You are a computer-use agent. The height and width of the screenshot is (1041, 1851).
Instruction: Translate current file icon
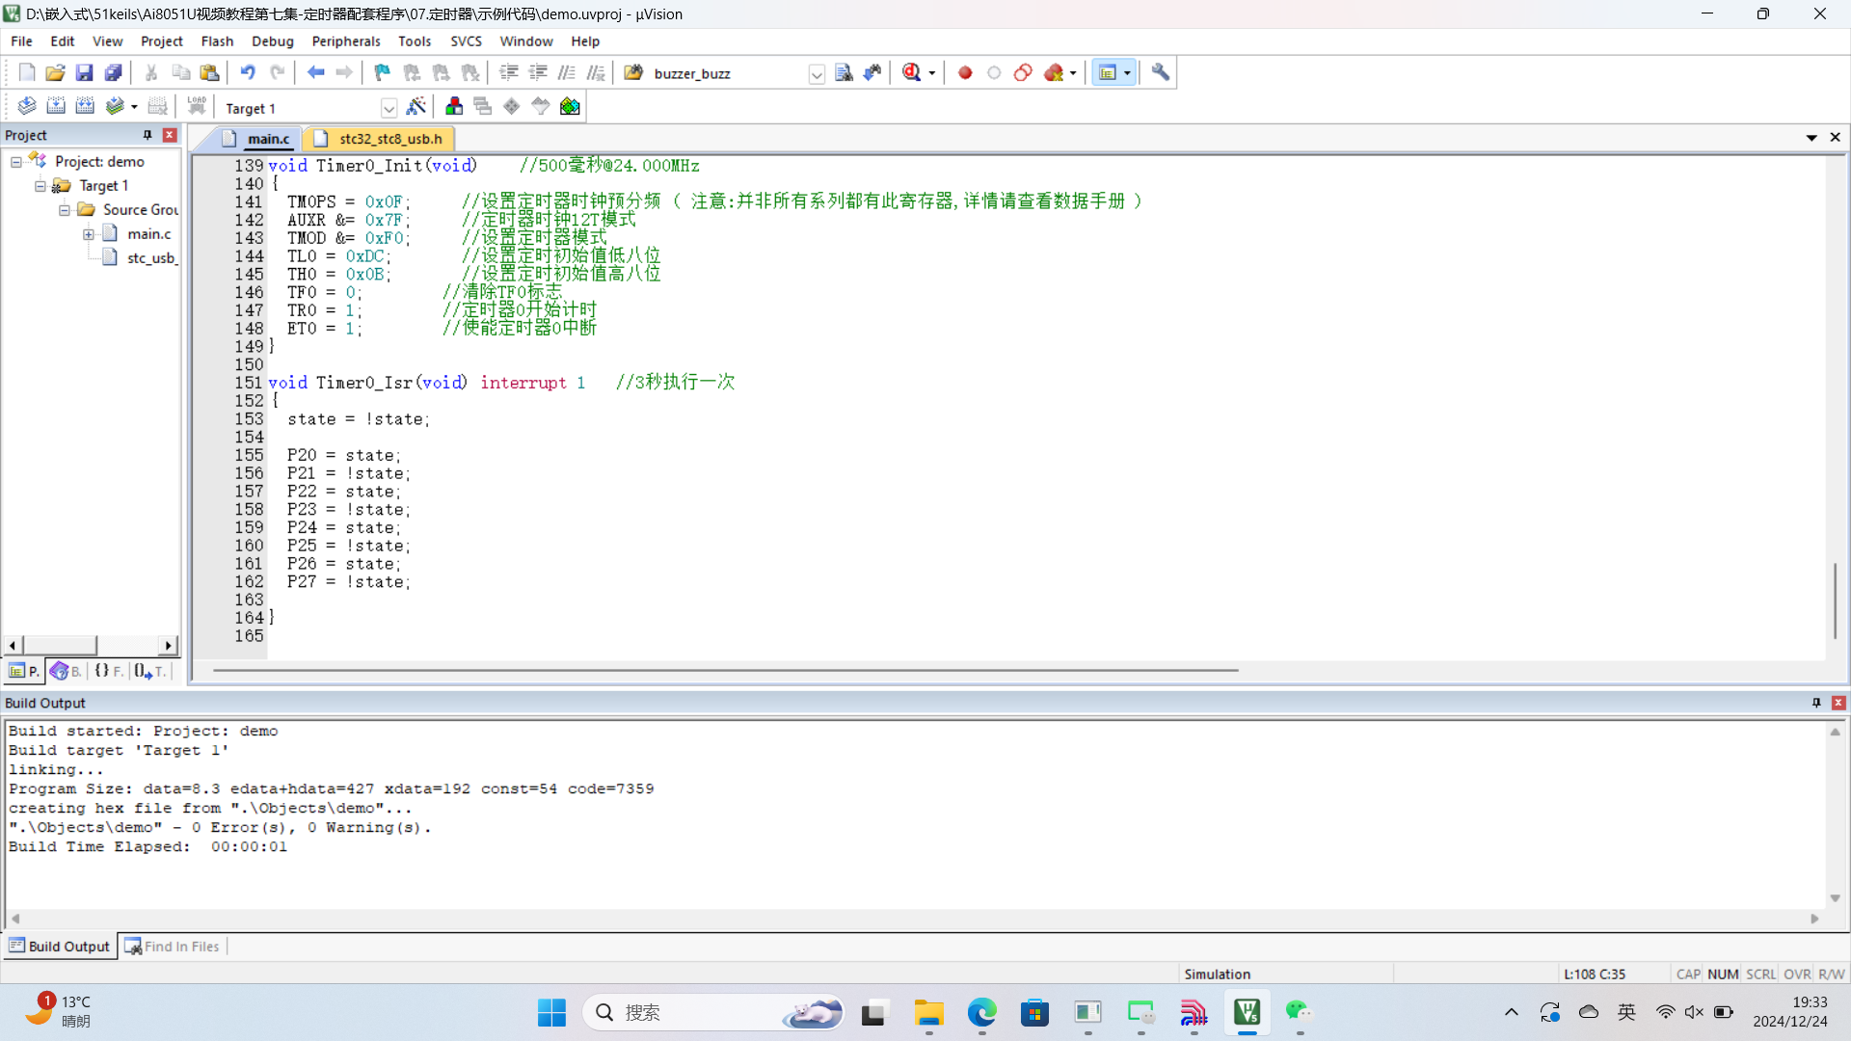[27, 106]
